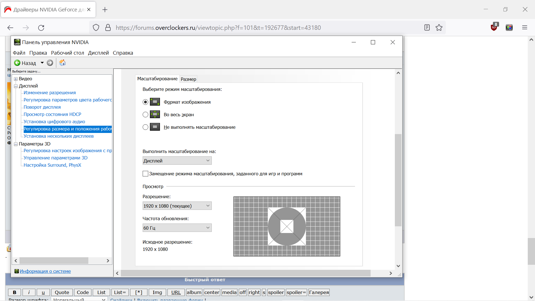This screenshot has width=535, height=301.
Task: Click the uBlock shield extension icon
Action: [494, 27]
